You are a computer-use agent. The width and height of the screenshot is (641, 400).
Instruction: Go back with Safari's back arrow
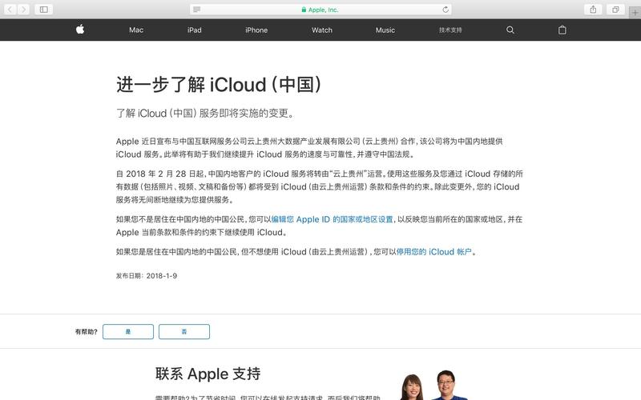[10, 10]
